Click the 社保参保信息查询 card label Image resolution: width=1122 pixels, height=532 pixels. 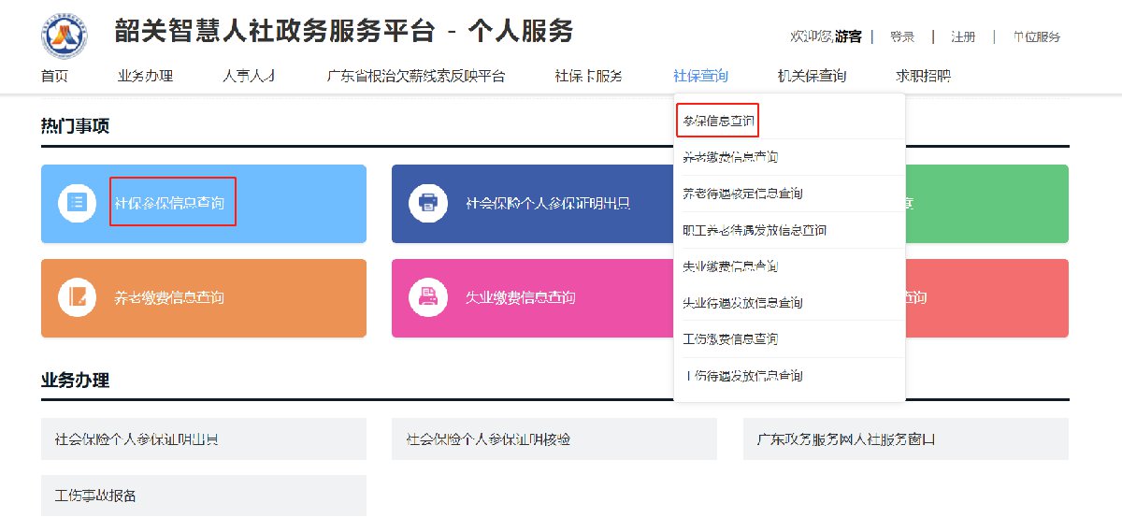click(x=169, y=203)
